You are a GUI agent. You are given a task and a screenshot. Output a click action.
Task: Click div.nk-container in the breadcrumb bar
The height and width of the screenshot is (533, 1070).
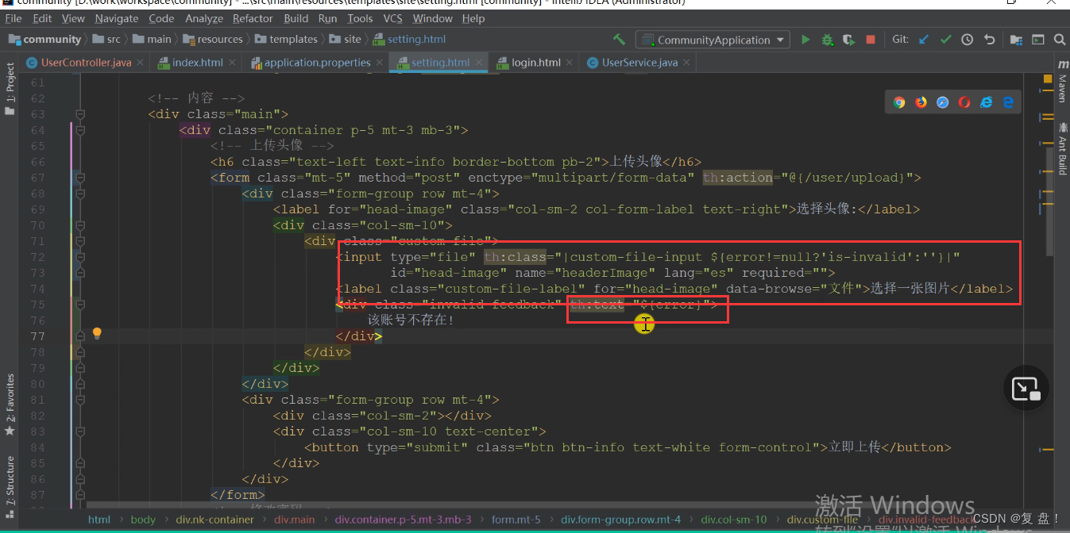pyautogui.click(x=214, y=520)
